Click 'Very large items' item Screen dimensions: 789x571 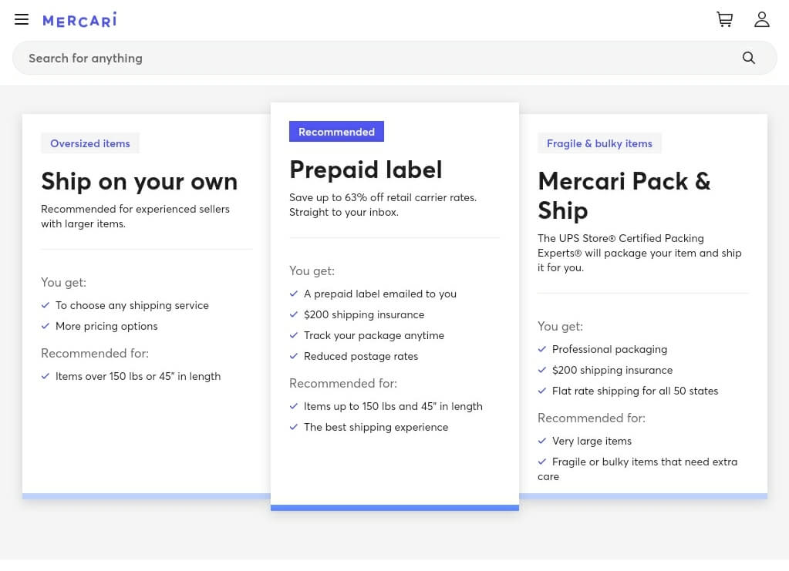[592, 441]
